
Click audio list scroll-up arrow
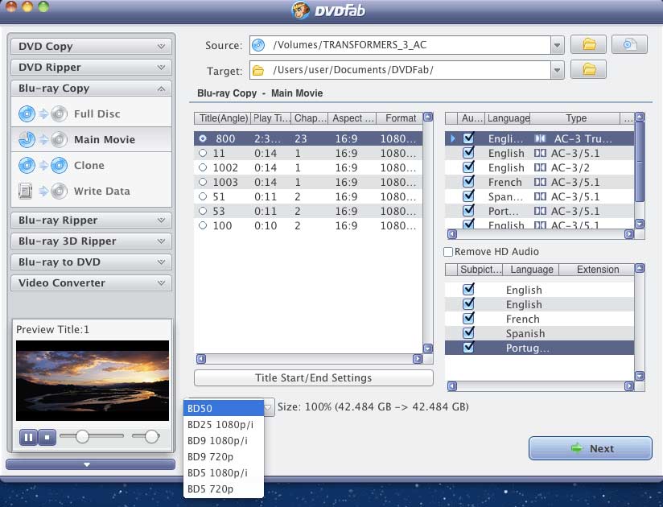tap(640, 117)
